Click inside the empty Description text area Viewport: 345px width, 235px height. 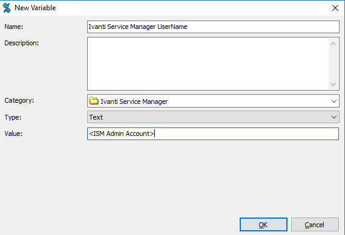(x=208, y=63)
